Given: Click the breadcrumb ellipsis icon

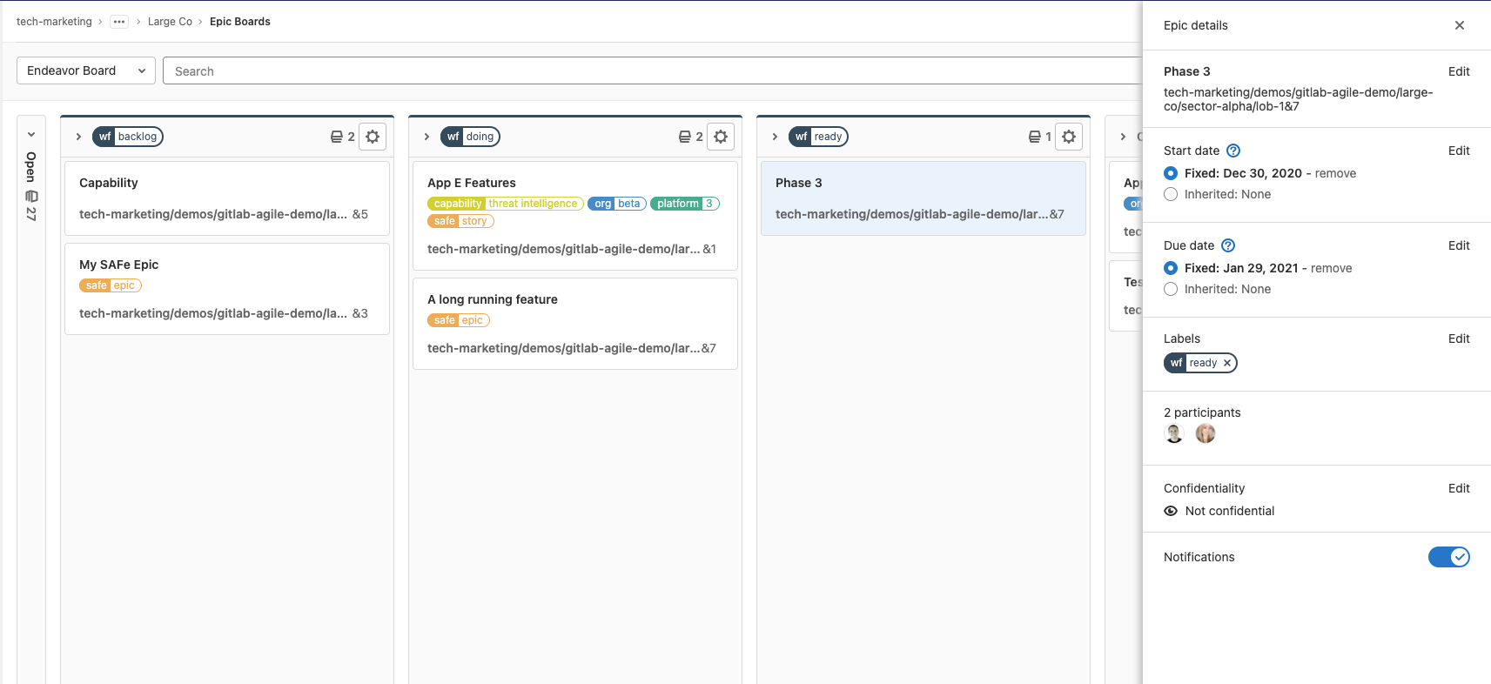Looking at the screenshot, I should coord(119,22).
